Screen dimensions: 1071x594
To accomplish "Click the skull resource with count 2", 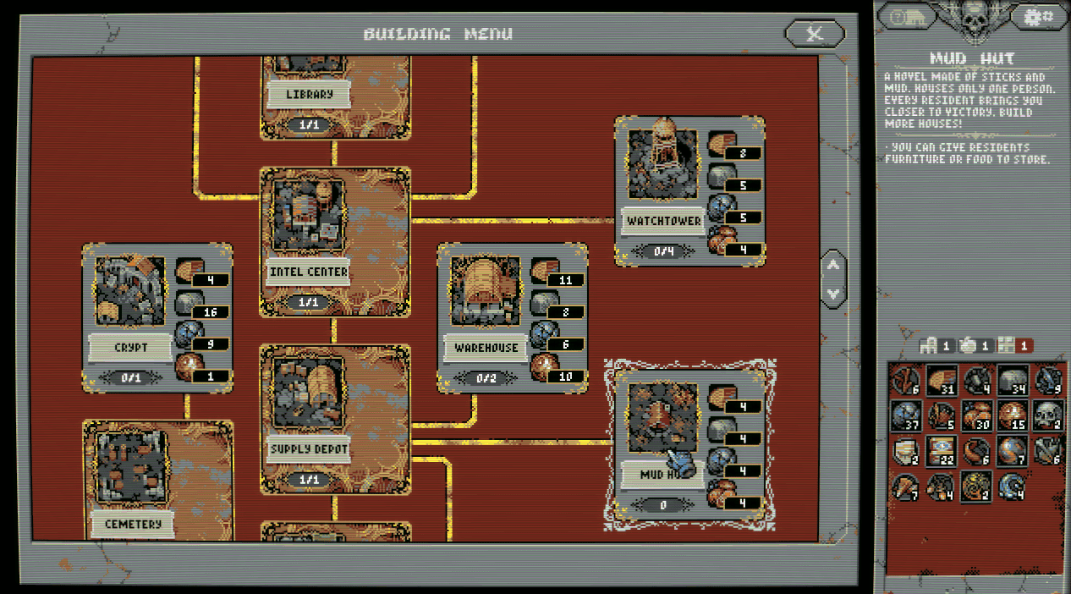I will point(1049,416).
